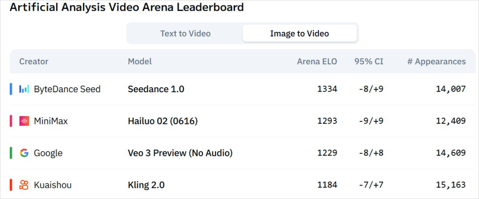Image resolution: width=479 pixels, height=199 pixels.
Task: Sort by the # Appearances column header
Action: click(x=436, y=61)
